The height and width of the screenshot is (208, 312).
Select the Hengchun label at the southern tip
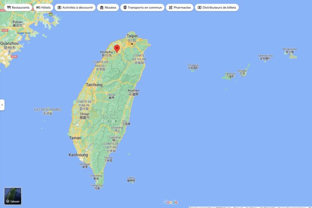point(97,185)
